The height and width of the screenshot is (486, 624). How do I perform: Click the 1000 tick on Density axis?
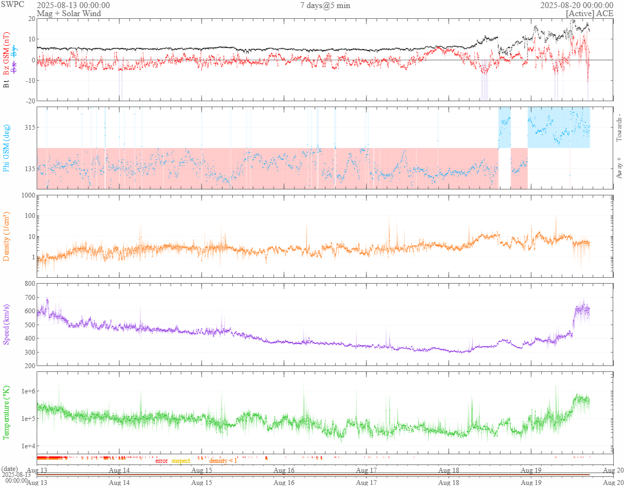pos(28,195)
